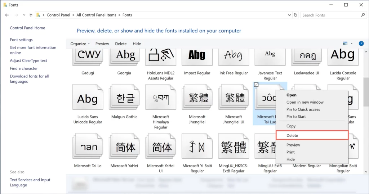Go back with the back arrow

coord(7,15)
